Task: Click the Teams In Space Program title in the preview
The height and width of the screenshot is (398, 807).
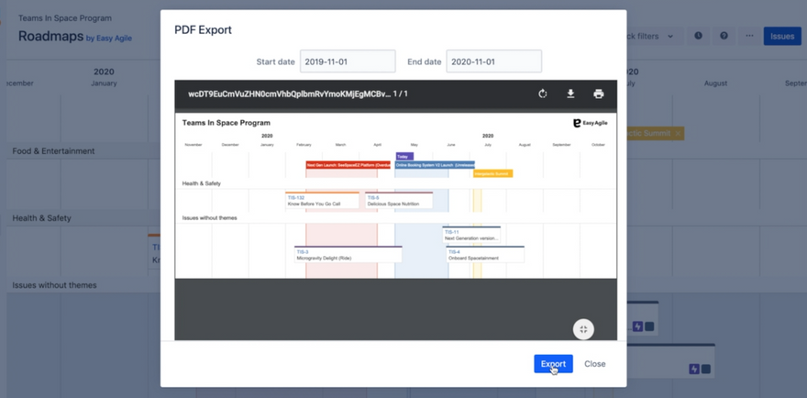Action: click(x=226, y=123)
